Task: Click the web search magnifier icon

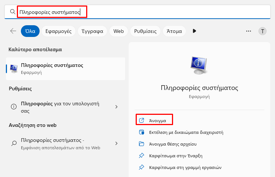Action: click(x=14, y=143)
